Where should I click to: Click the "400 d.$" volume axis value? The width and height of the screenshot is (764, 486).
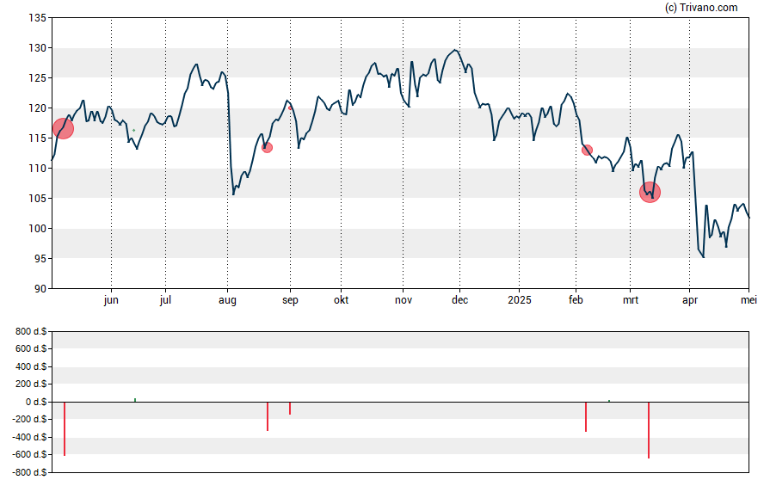pos(31,366)
